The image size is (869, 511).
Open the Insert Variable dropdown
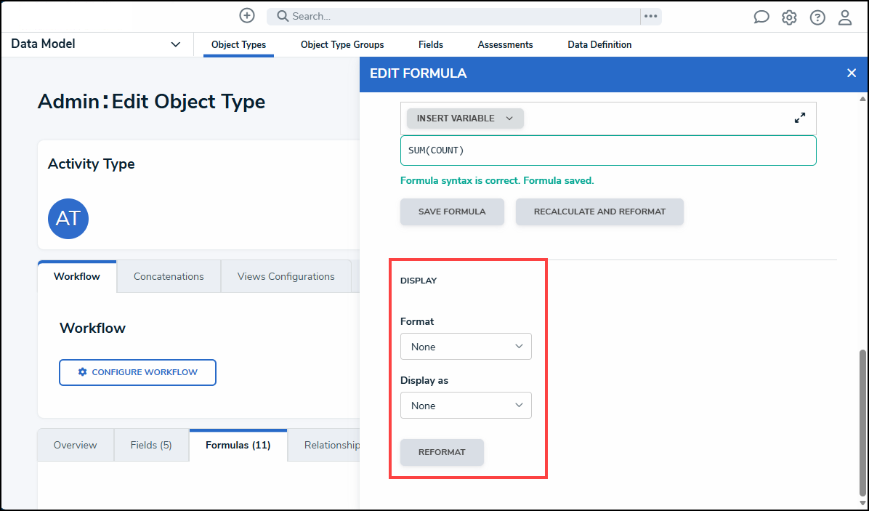465,118
